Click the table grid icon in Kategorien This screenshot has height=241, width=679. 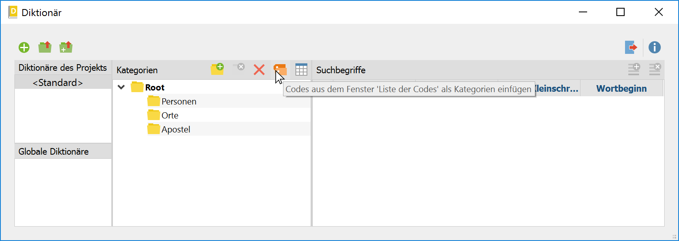302,70
